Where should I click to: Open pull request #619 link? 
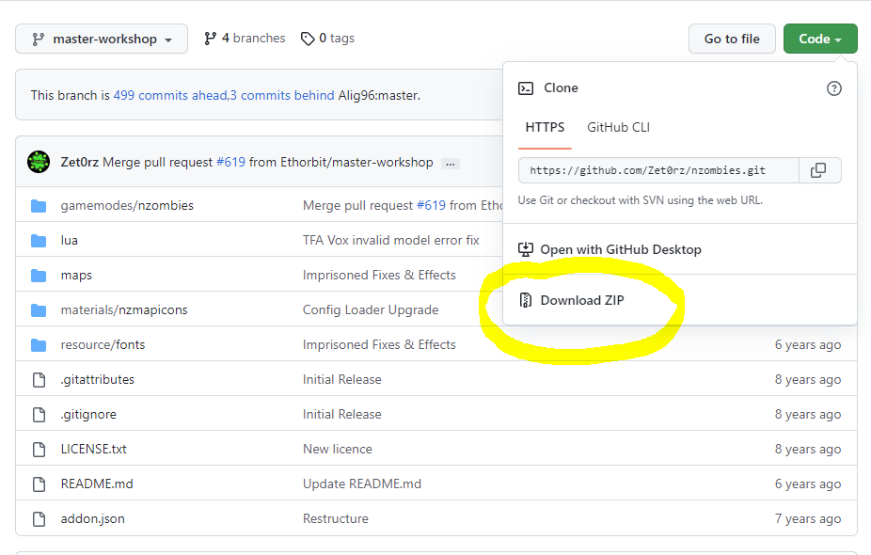[x=230, y=162]
